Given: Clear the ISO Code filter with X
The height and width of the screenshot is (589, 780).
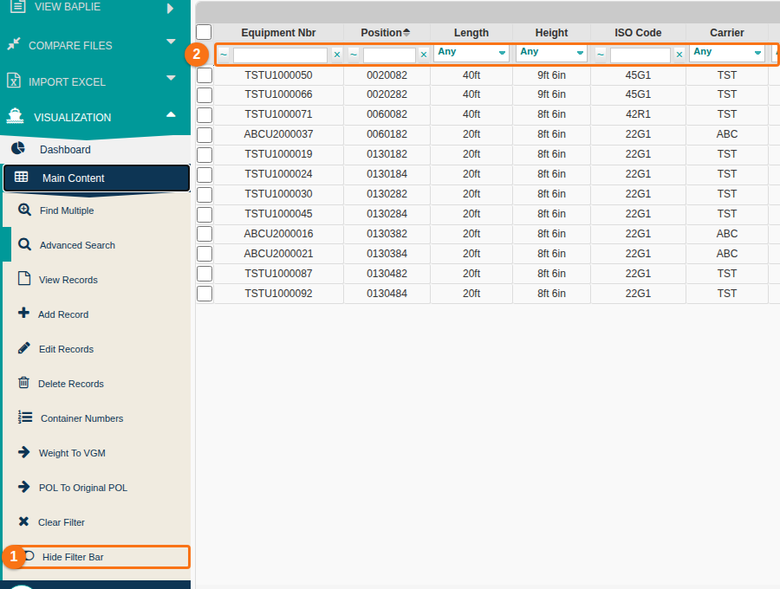Looking at the screenshot, I should click(679, 55).
